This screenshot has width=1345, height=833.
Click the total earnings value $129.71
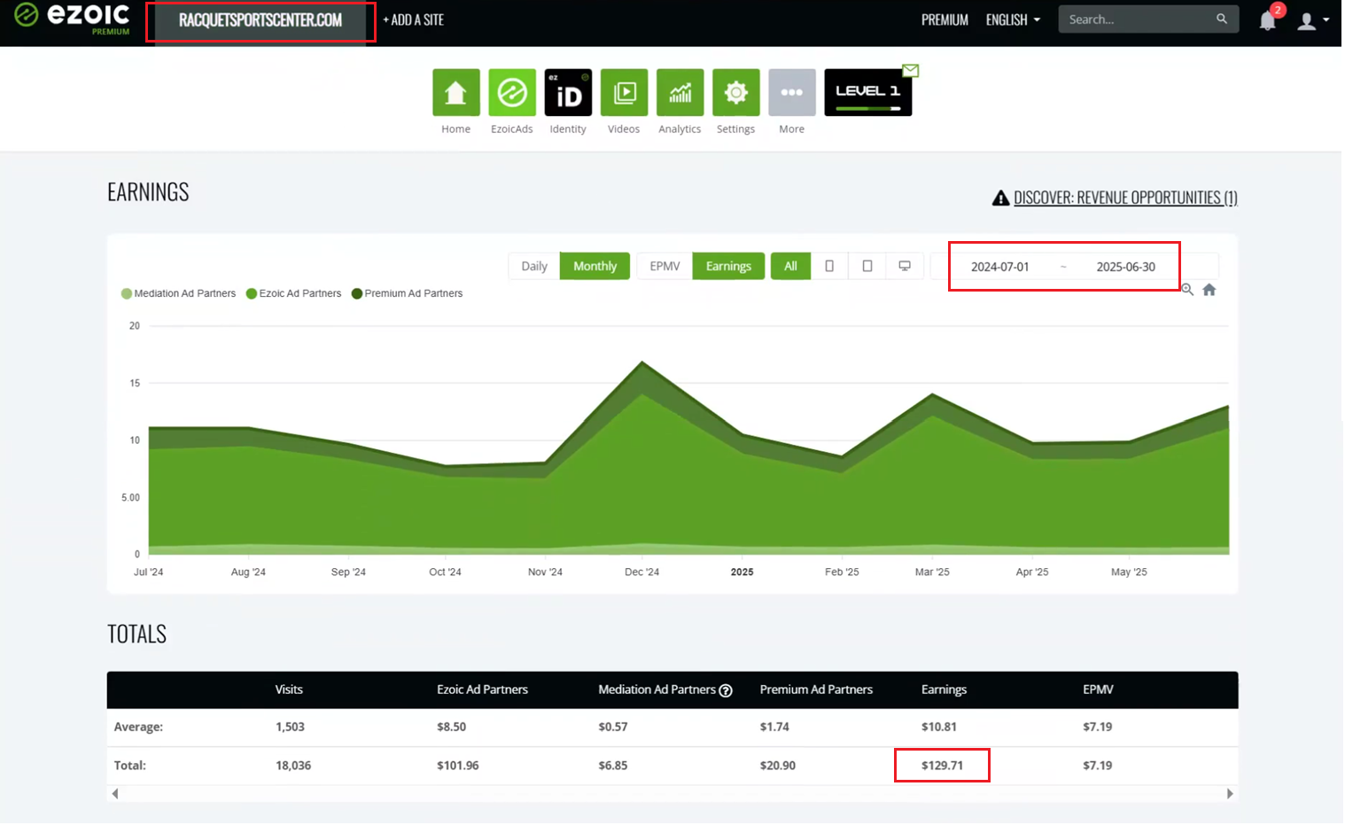942,766
